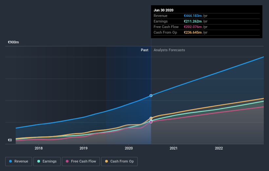
Task: Click the Free Cash Flow label in tooltip
Action: pos(166,27)
